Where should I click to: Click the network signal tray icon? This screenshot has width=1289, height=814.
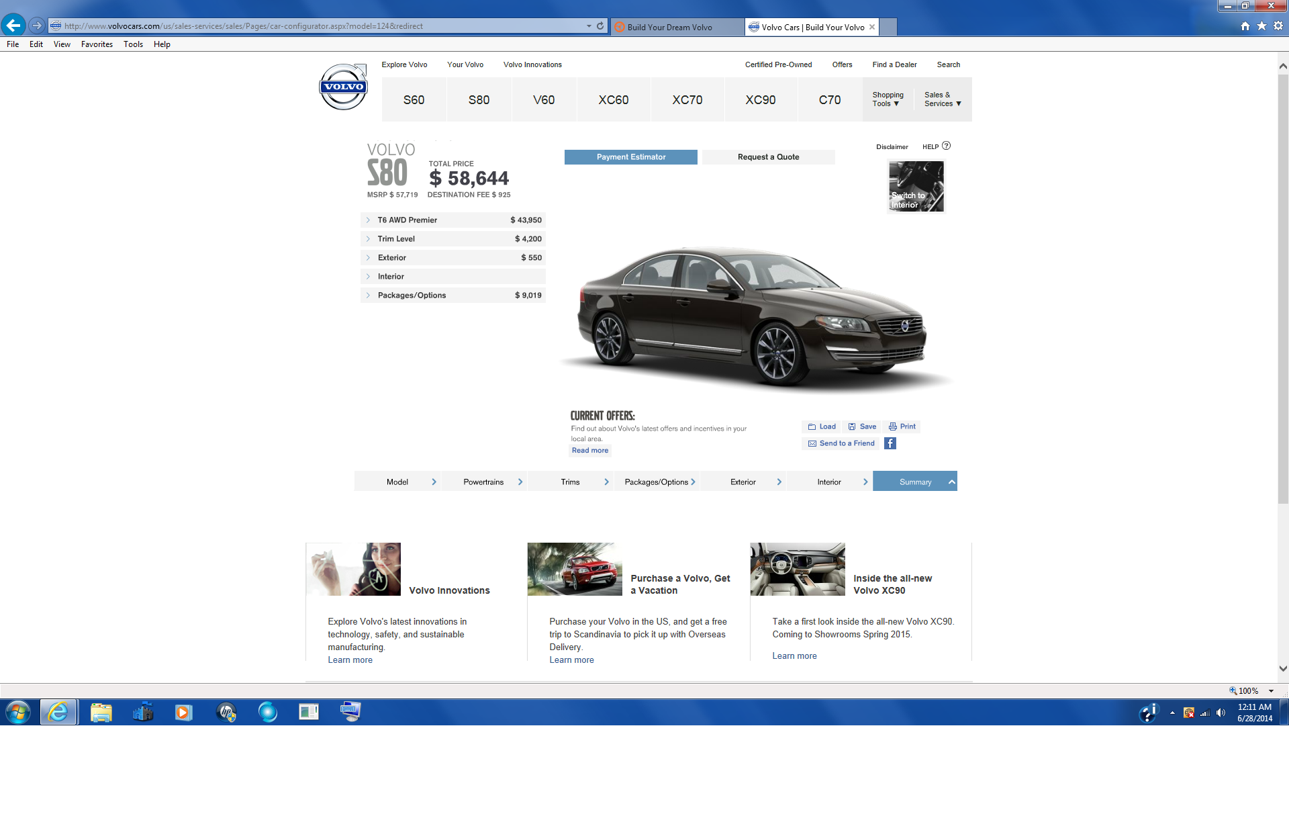1205,713
